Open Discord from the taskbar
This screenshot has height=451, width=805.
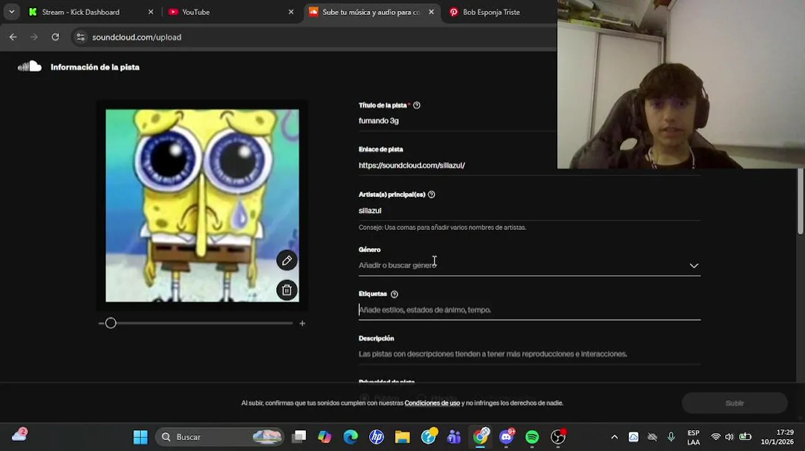pyautogui.click(x=507, y=437)
